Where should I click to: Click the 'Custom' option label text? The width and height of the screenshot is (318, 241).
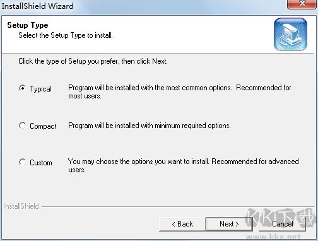pyautogui.click(x=41, y=163)
